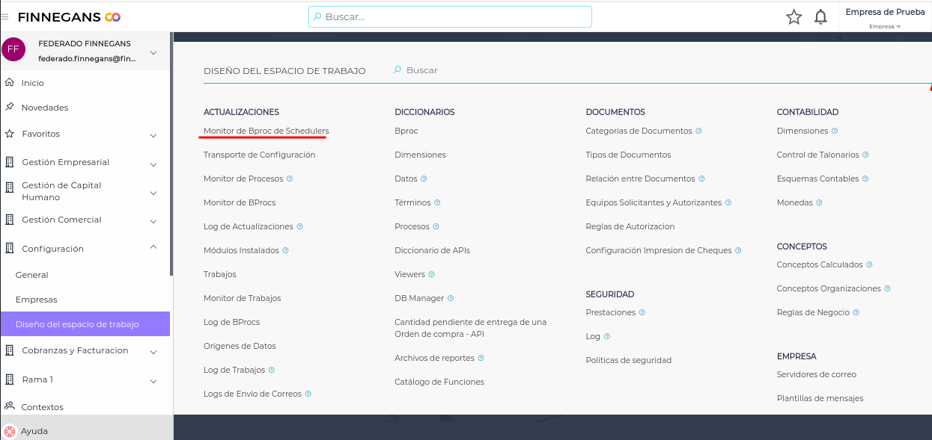Screen dimensions: 932x440
Task: Click help icon next to Archivos de reportes
Action: [x=481, y=358]
